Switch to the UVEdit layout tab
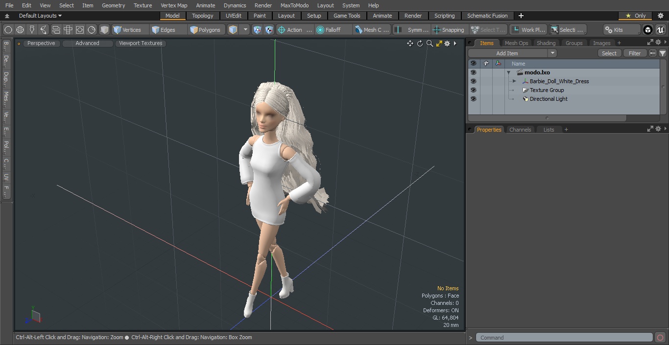Screen dimensions: 669x345 234,16
